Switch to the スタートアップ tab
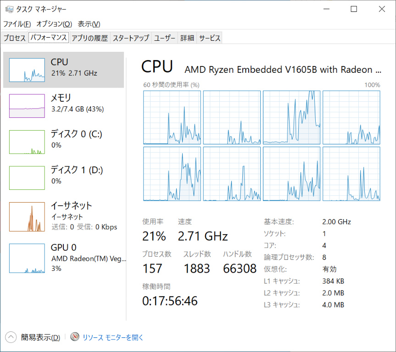This screenshot has width=396, height=352. [x=131, y=38]
